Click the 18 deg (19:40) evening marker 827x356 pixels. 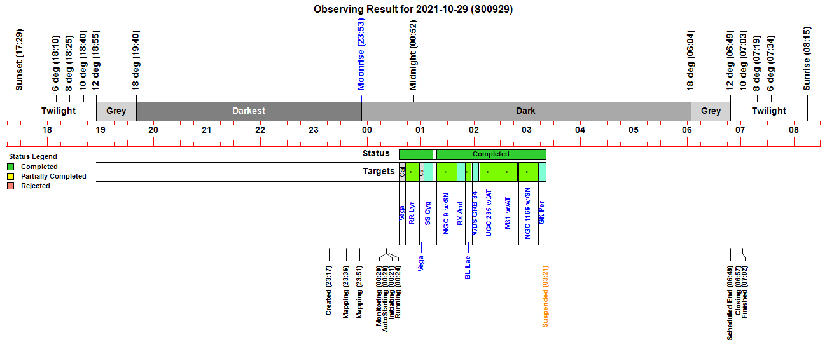point(136,60)
